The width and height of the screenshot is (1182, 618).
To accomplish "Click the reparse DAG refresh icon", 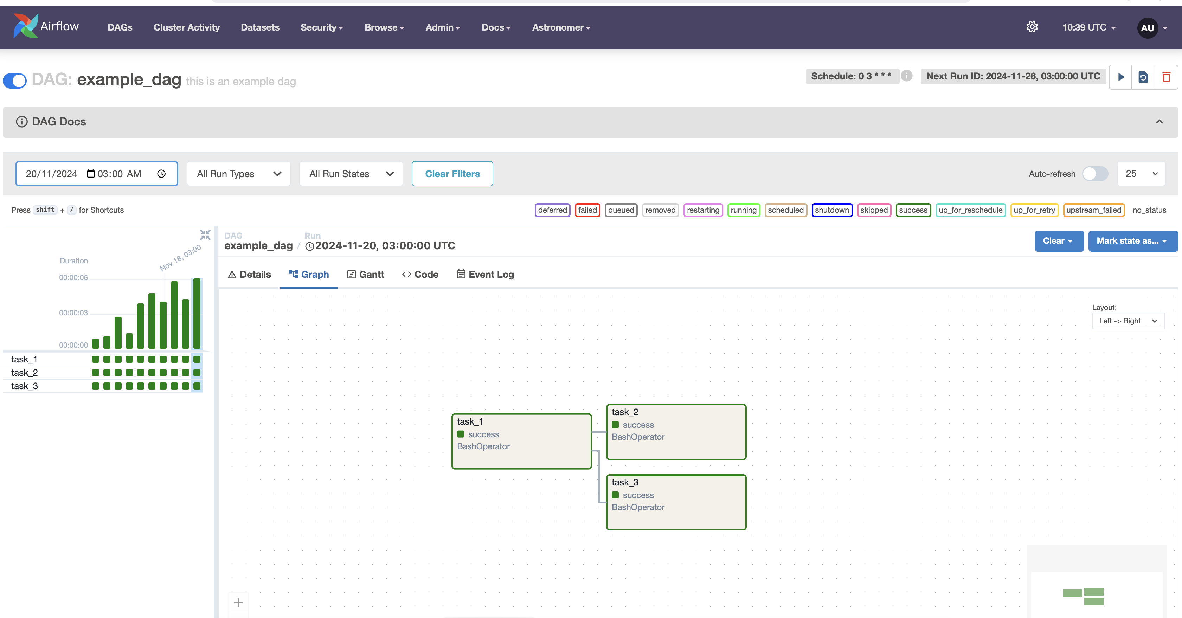I will coord(1143,77).
